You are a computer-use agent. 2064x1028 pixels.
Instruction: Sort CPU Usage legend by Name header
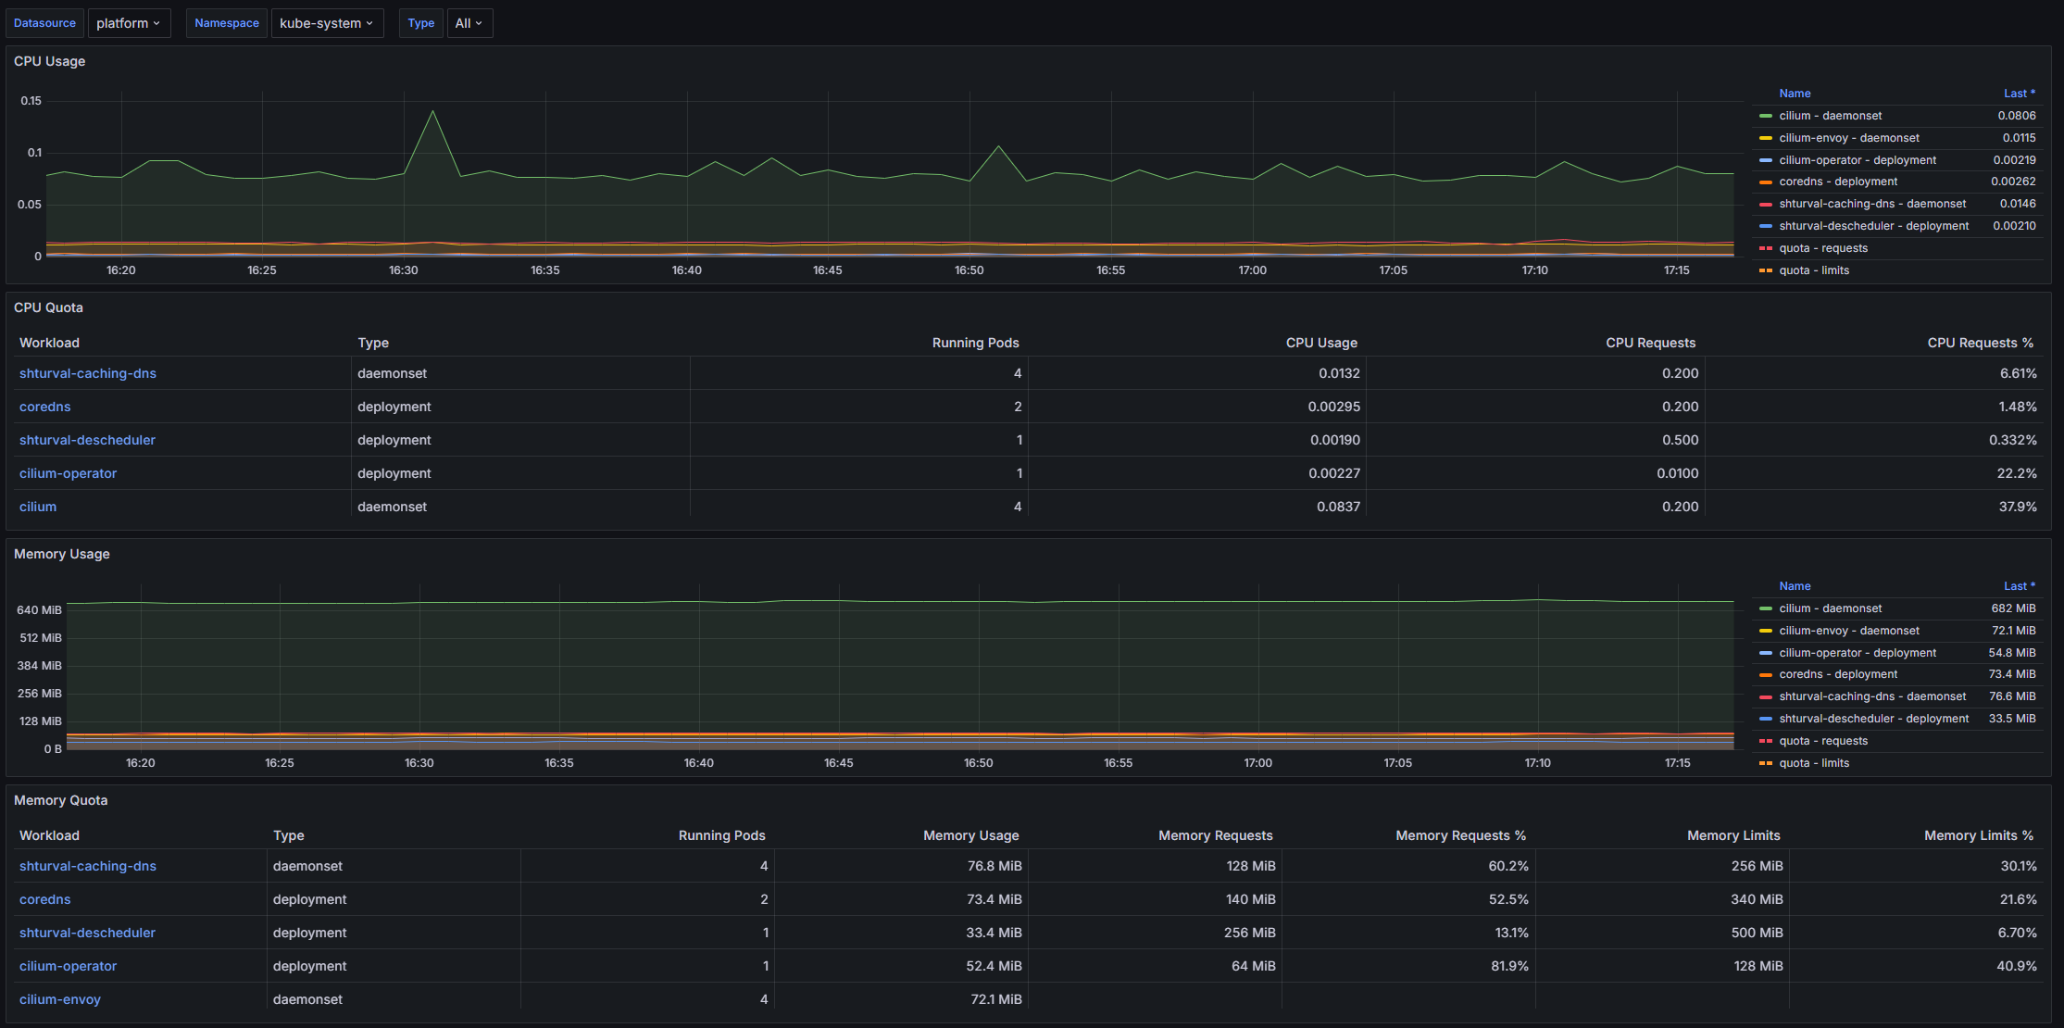point(1795,94)
